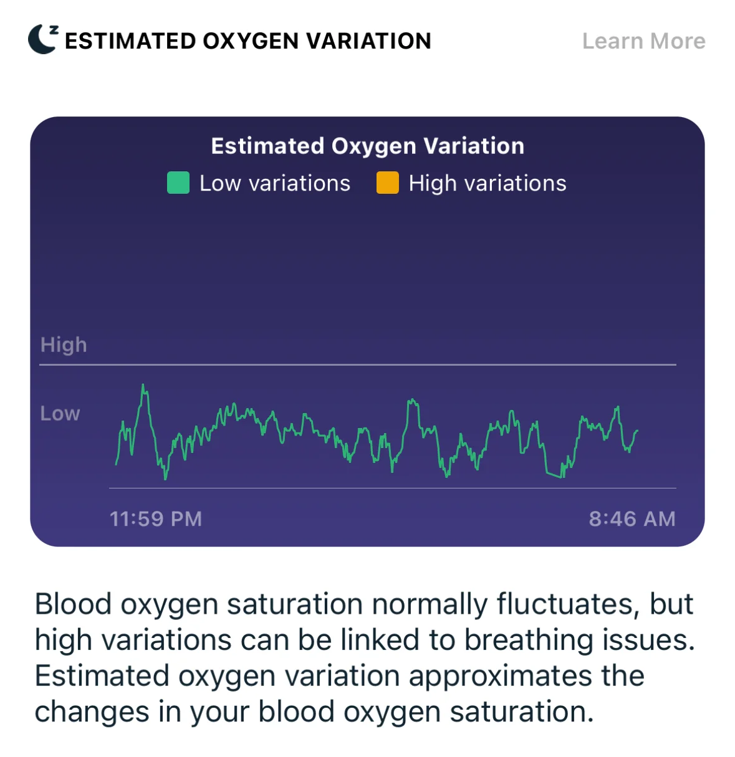Tap the right end of the green line

[637, 431]
